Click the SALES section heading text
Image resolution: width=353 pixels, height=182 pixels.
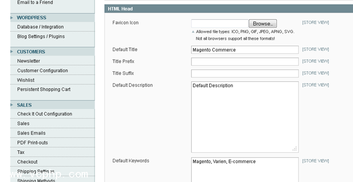pos(24,105)
